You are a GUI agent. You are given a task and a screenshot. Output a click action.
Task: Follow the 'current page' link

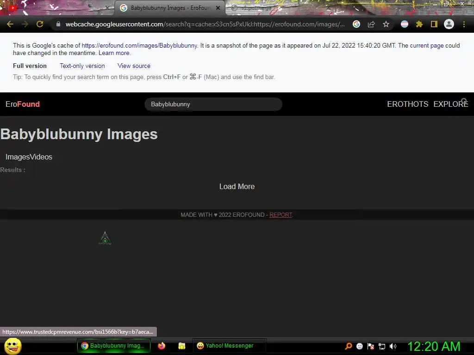pos(427,46)
